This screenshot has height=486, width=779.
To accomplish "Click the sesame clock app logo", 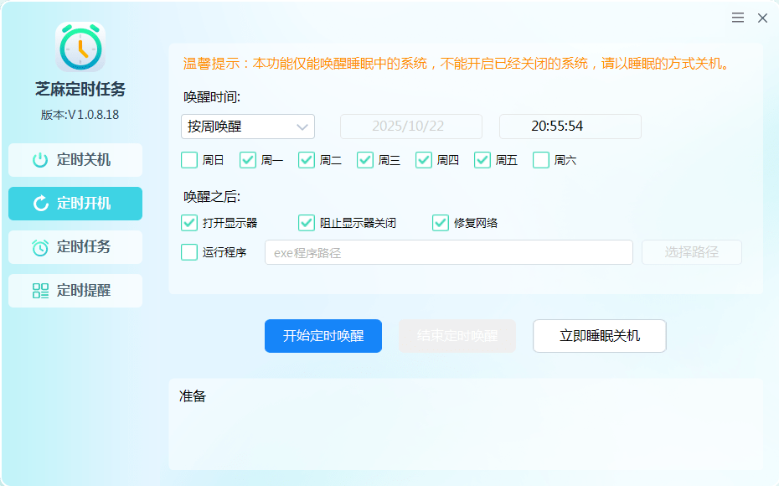I will tap(80, 46).
